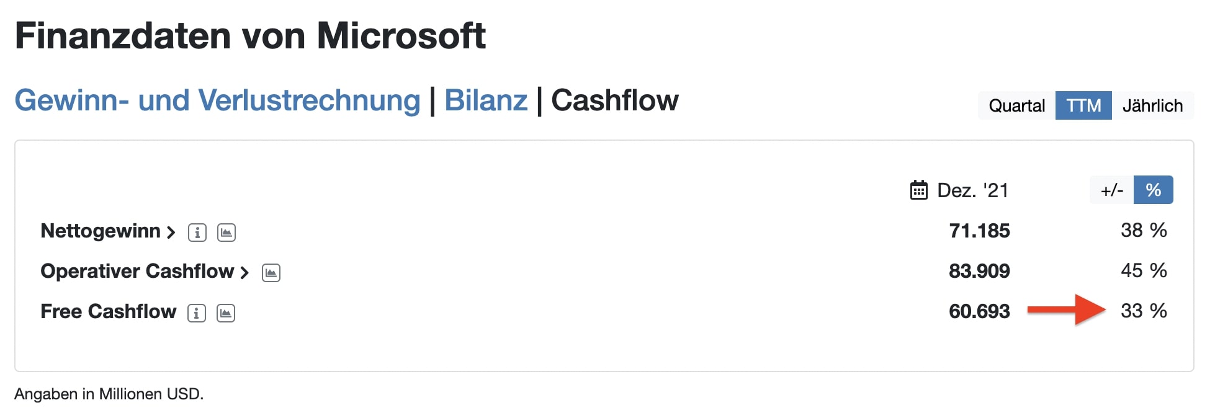Expand the Operativer Cashflow row chevron
The image size is (1215, 413).
[244, 273]
